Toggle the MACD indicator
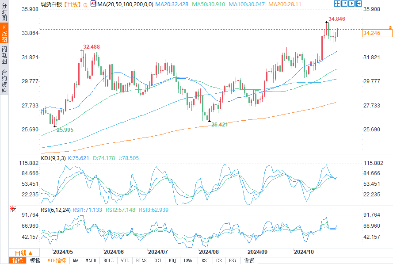Viewport: 393px width, 264px height. point(91,260)
